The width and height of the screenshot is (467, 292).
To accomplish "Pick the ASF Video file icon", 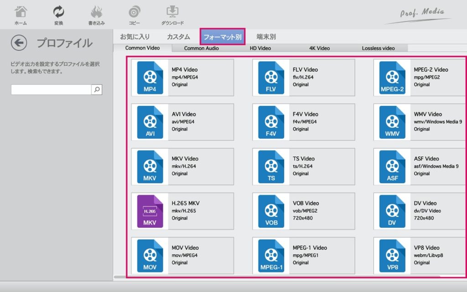I will pyautogui.click(x=392, y=167).
